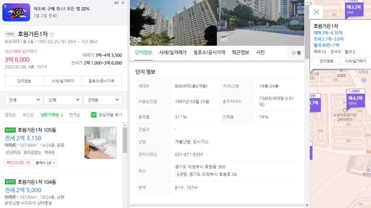Click 시세/실거래가 button in map popup
The width and height of the screenshot is (371, 208).
(355, 61)
